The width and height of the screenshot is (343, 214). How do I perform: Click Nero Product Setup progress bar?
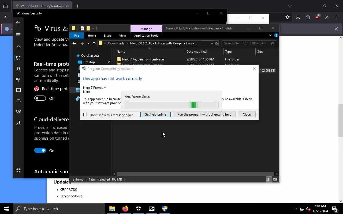coord(171,105)
